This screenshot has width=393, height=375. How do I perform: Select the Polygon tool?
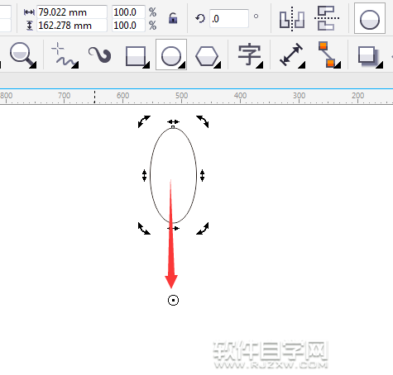coord(208,56)
